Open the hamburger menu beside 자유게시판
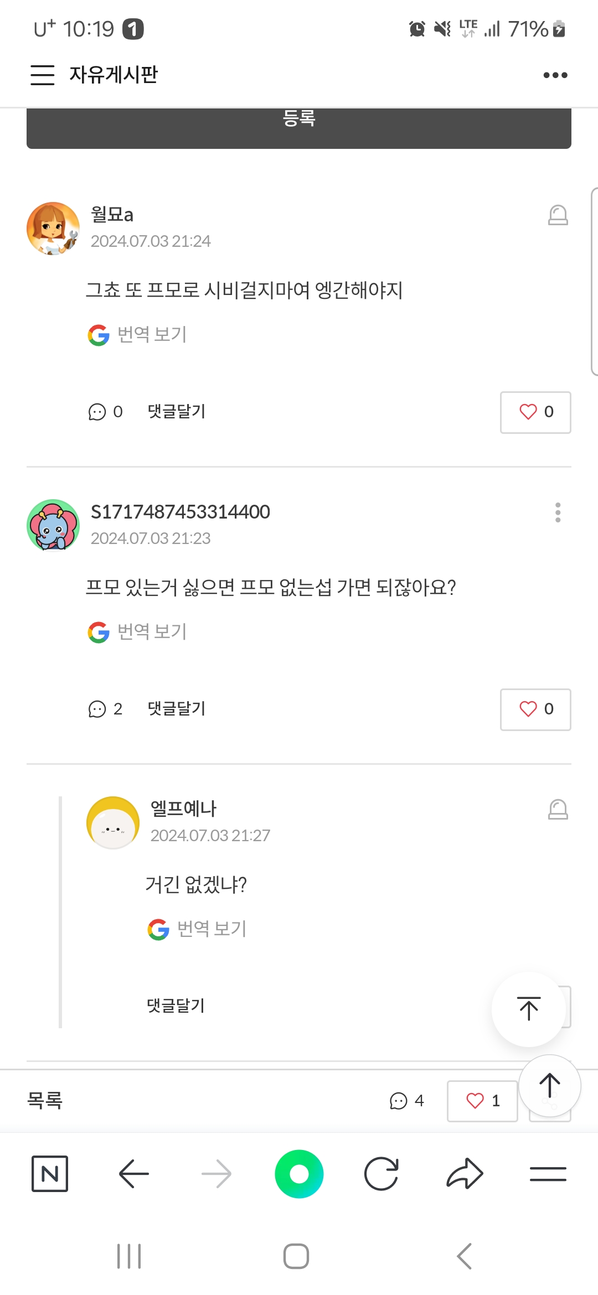The image size is (598, 1295). 42,75
